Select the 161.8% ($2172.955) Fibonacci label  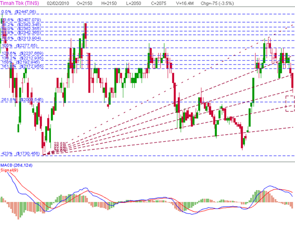[x=23, y=66]
